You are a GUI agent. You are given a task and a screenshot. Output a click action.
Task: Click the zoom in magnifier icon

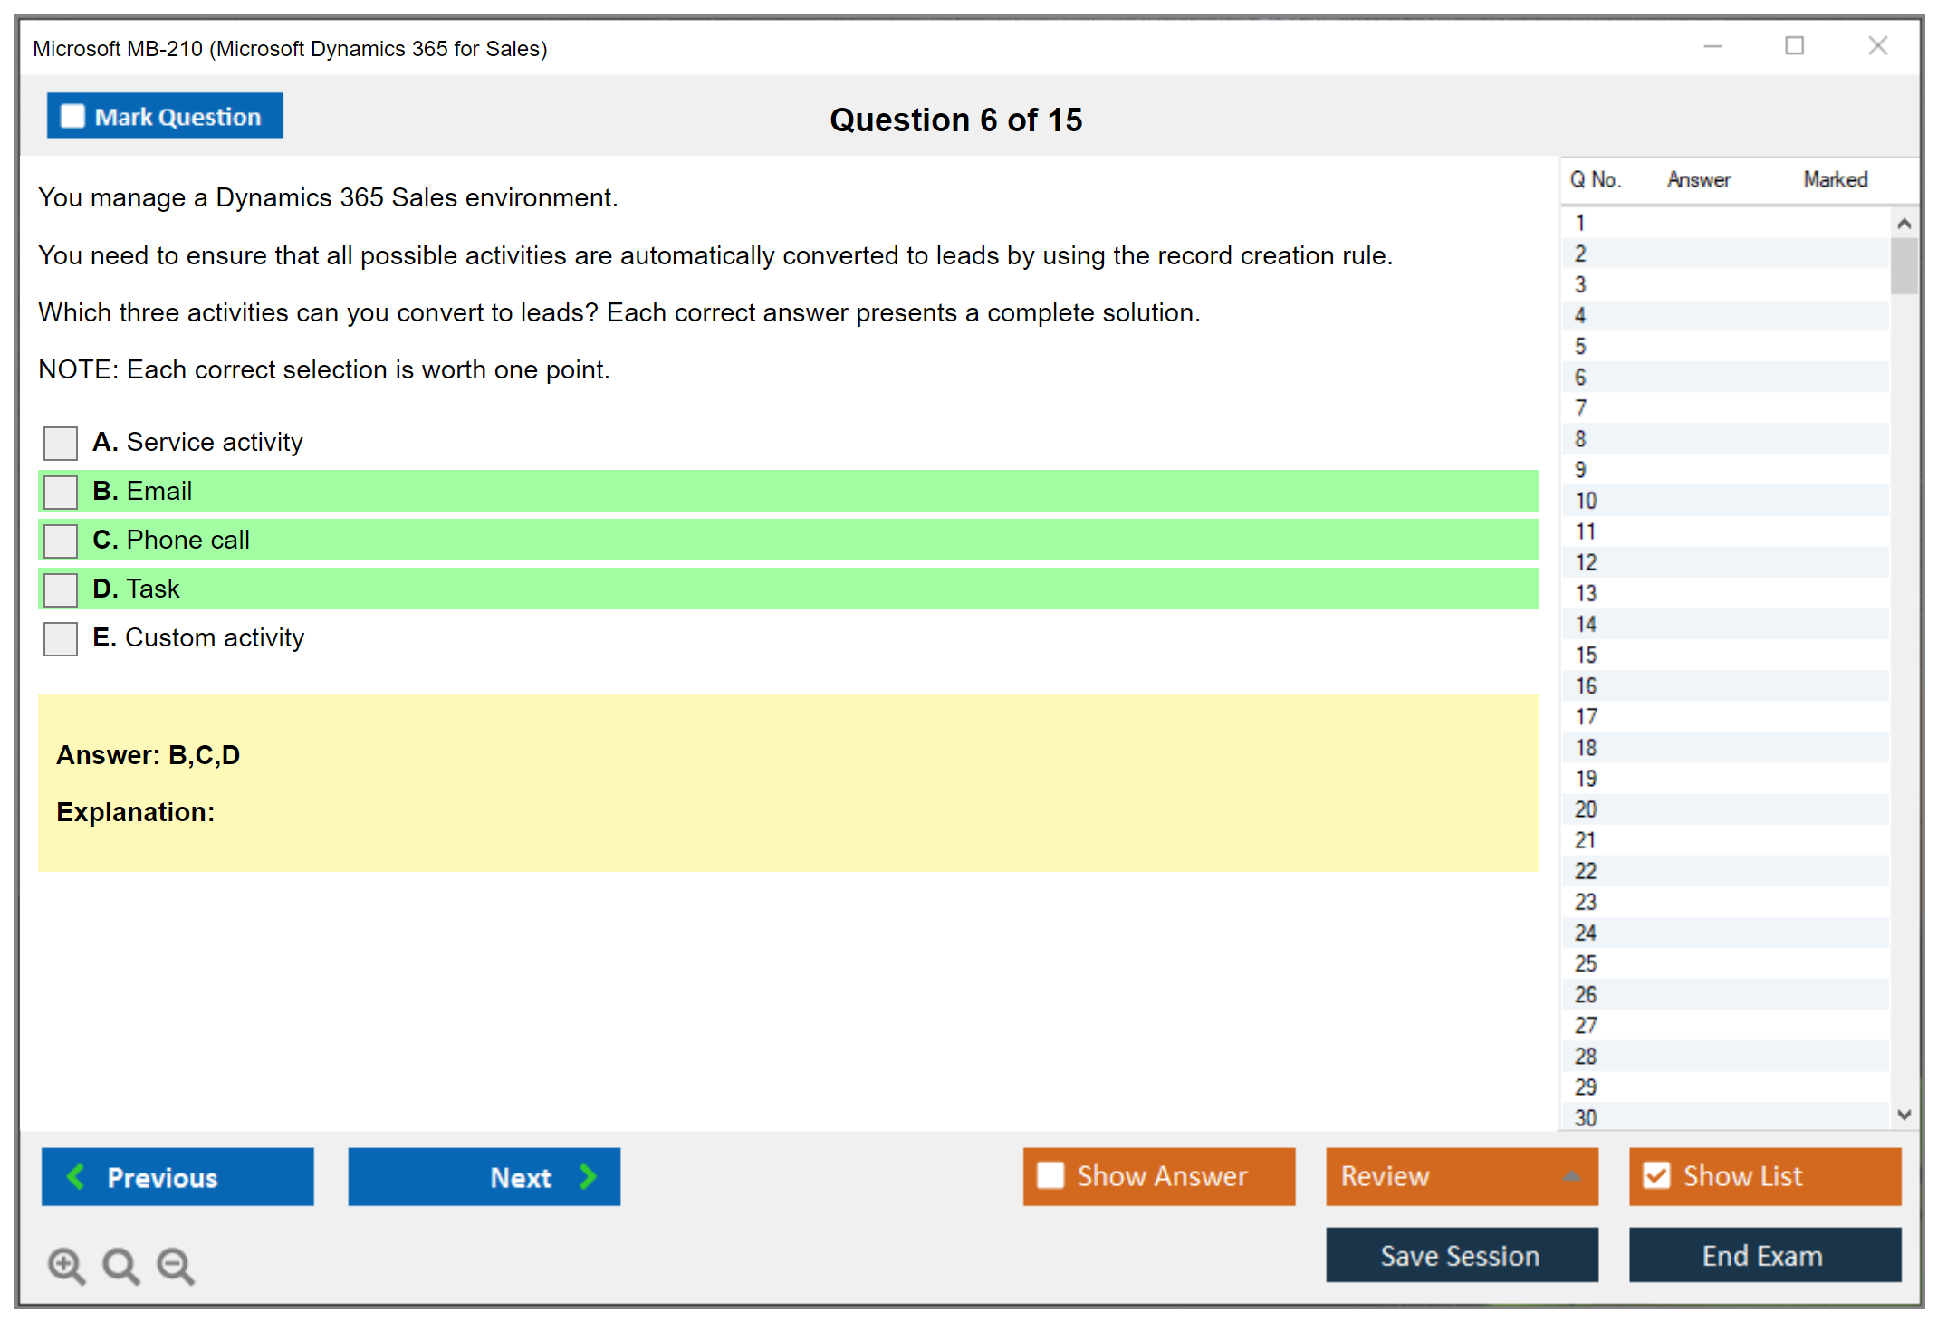66,1265
